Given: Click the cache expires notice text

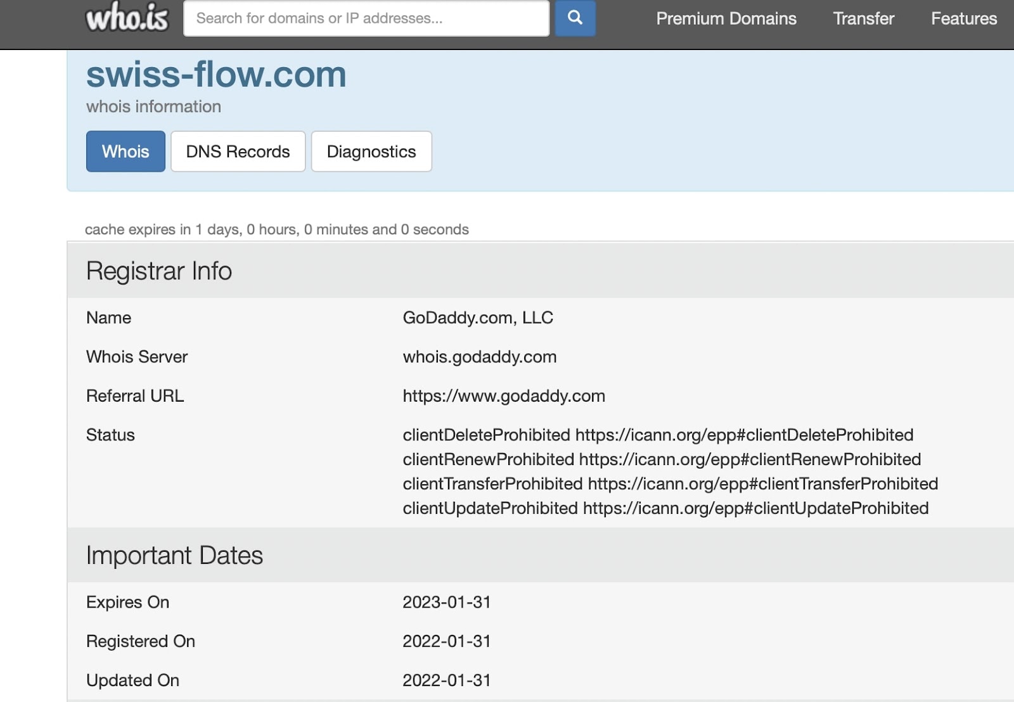Looking at the screenshot, I should point(277,229).
